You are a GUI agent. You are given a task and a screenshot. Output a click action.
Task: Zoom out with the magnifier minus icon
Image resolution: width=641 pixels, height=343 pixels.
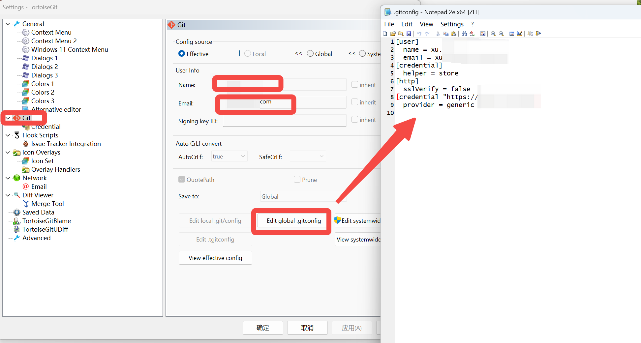coord(501,34)
